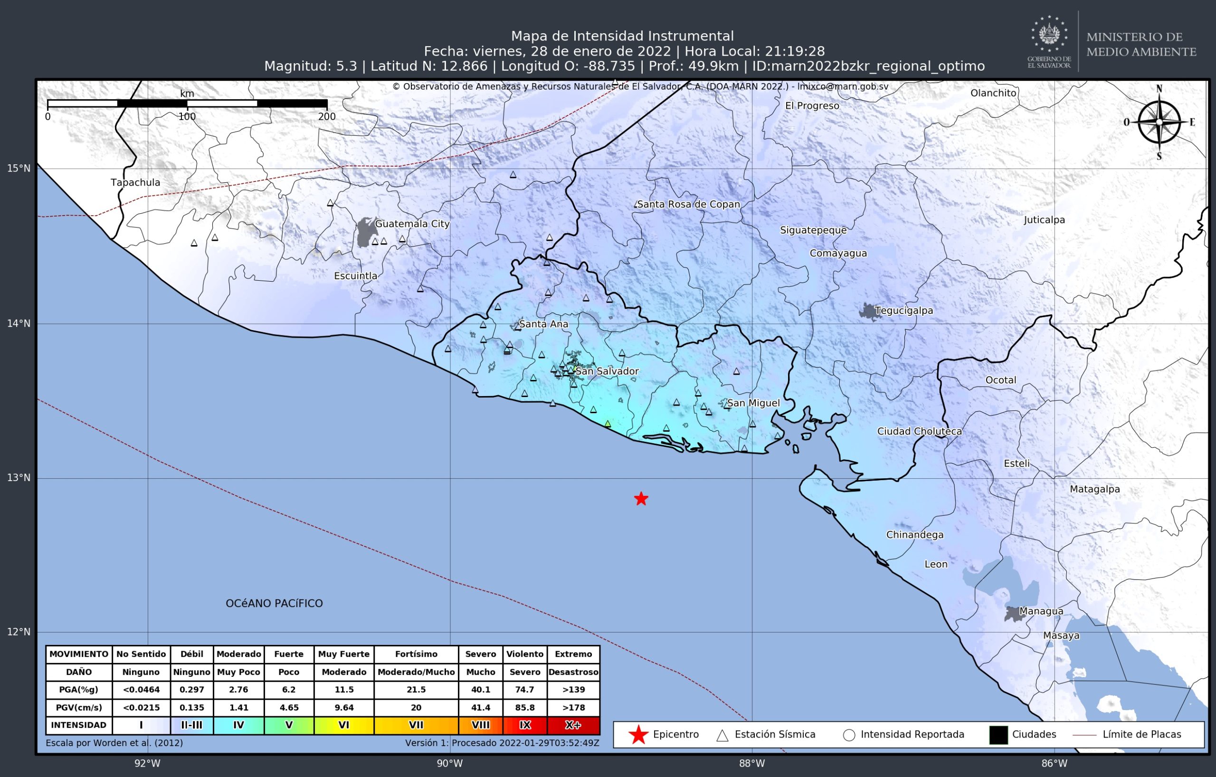This screenshot has width=1216, height=777.
Task: Click the Ocotal label
Action: pyautogui.click(x=1001, y=380)
